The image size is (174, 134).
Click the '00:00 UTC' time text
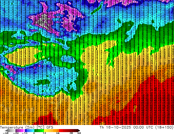point(143,127)
